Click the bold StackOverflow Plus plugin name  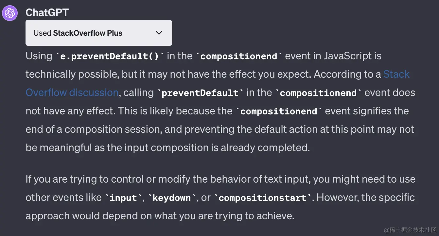88,33
